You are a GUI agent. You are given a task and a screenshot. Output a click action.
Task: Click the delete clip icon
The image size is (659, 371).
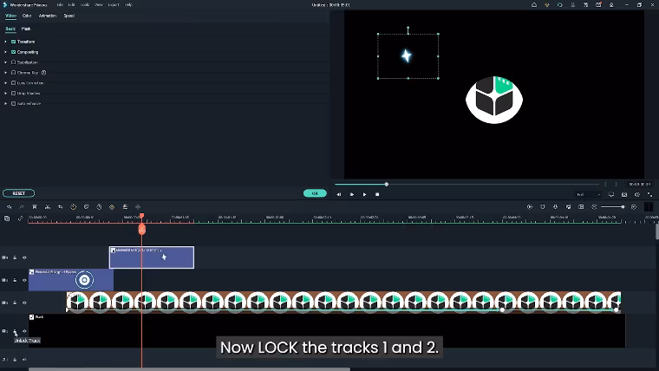pos(35,206)
